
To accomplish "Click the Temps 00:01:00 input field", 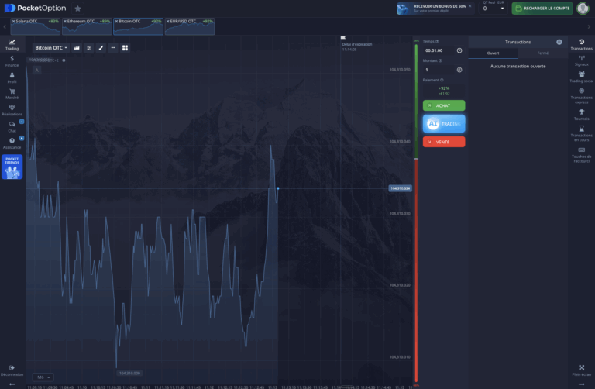I will click(x=440, y=50).
